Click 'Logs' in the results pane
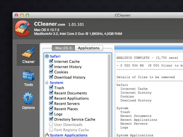 pyautogui.click(x=124, y=128)
